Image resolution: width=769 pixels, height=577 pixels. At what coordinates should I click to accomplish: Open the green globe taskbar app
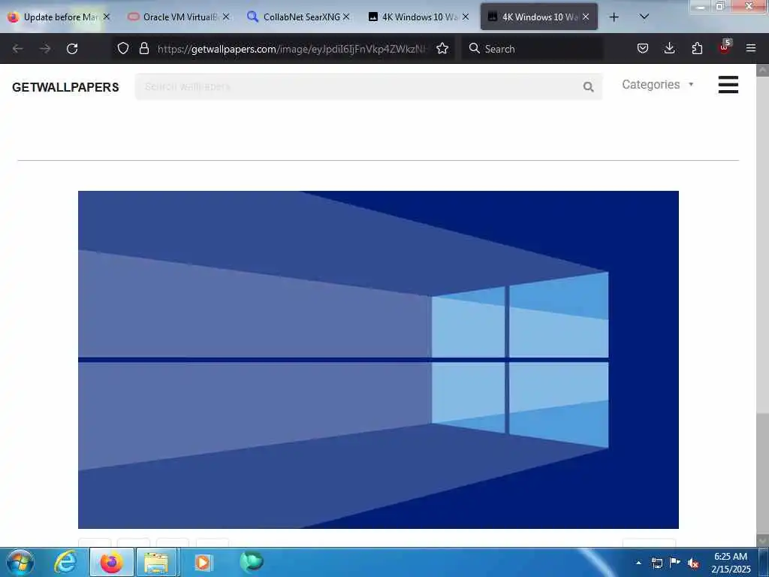click(252, 562)
